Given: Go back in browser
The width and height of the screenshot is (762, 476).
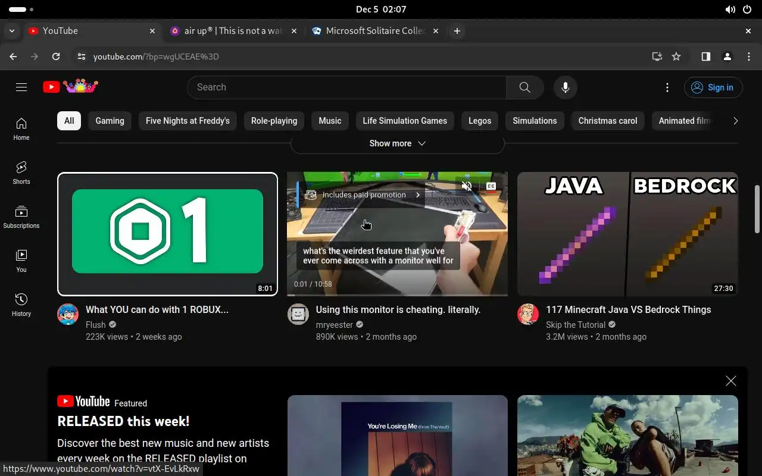Looking at the screenshot, I should click(x=13, y=57).
